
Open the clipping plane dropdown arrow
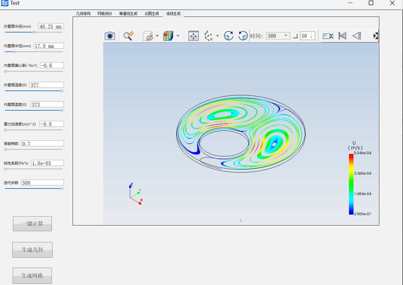click(x=157, y=36)
